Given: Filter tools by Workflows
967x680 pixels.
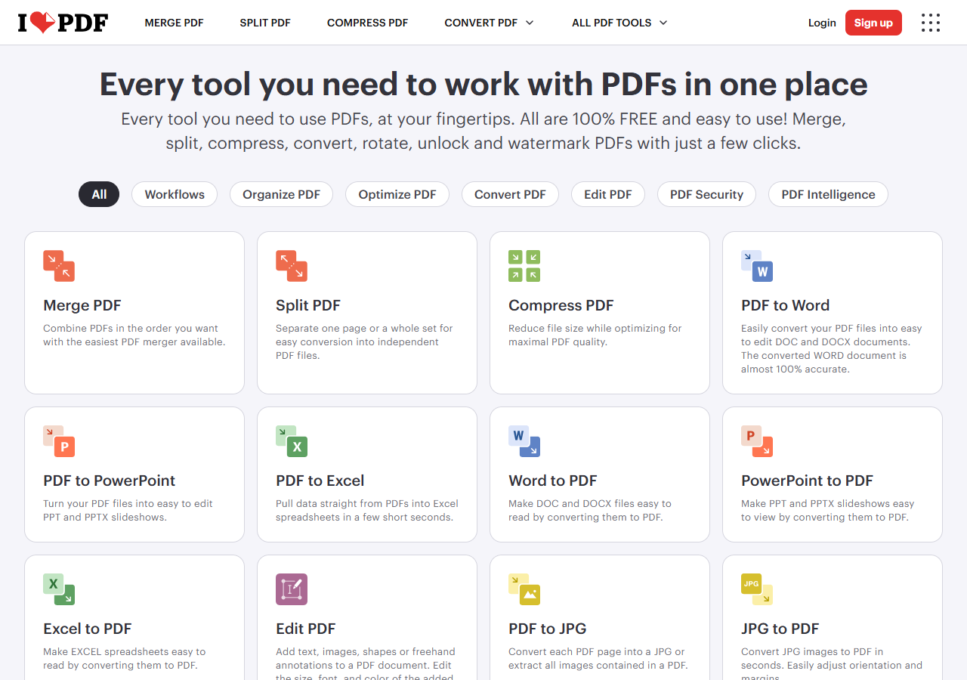Looking at the screenshot, I should point(175,194).
